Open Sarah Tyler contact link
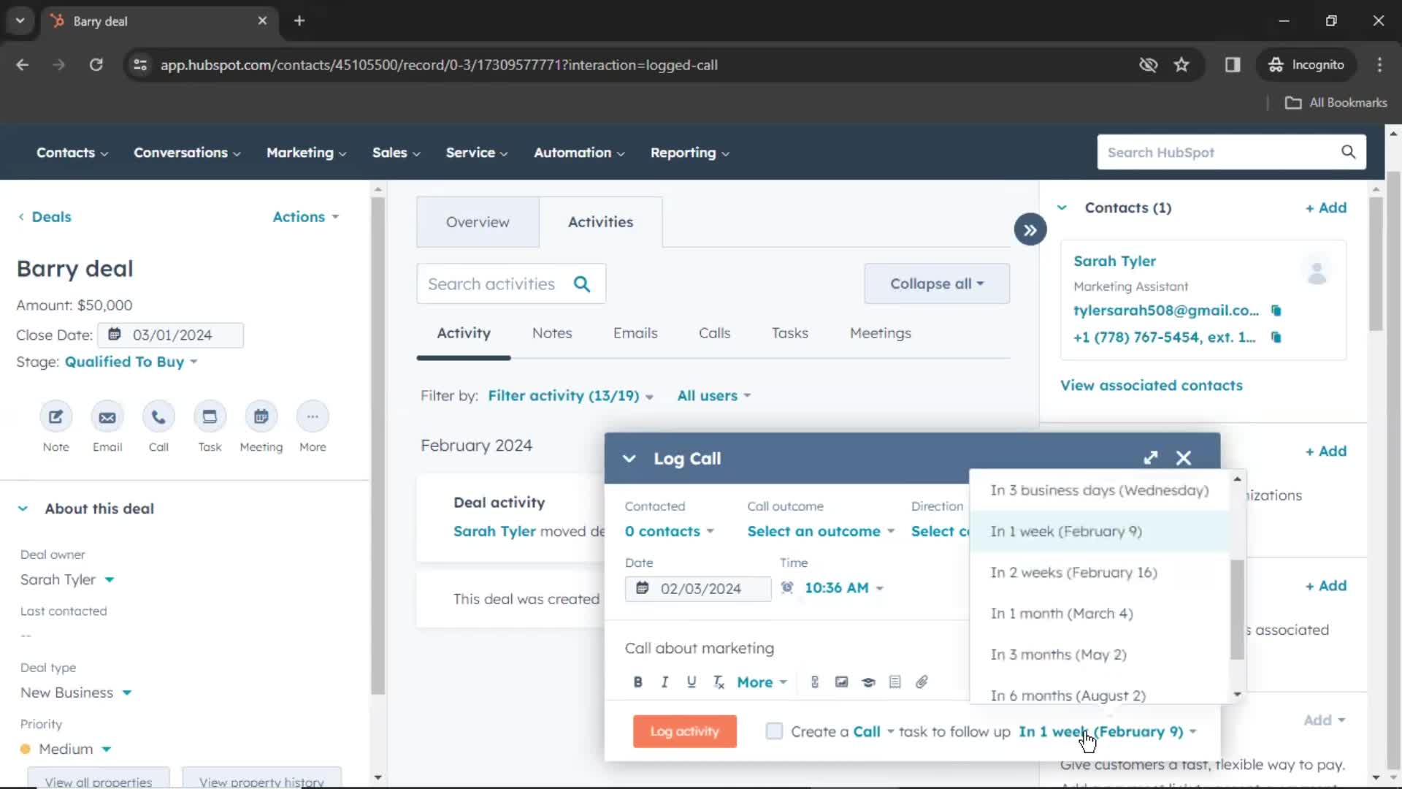Screen dimensions: 1402x789 pyautogui.click(x=1114, y=261)
